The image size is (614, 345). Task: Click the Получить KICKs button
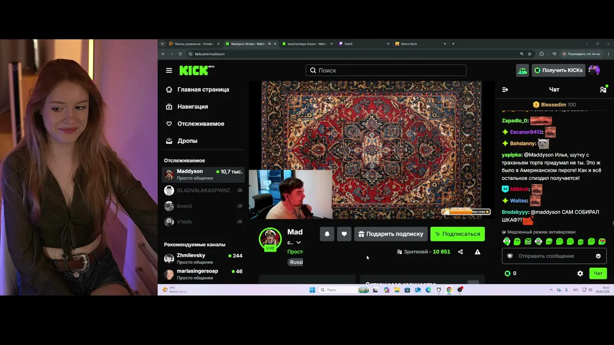(558, 70)
